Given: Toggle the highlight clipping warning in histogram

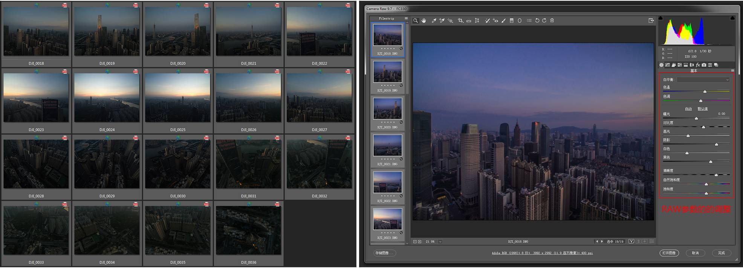Looking at the screenshot, I should point(732,18).
